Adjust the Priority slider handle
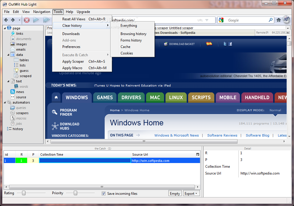 click(x=75, y=193)
